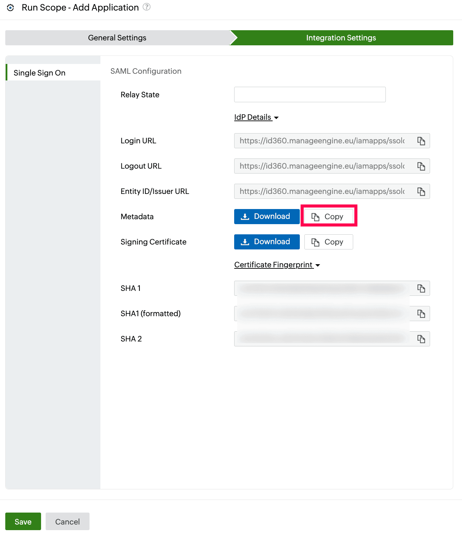Copy the SHA1 (formatted) fingerprint
Viewport: 462px width, 534px height.
[x=421, y=313]
